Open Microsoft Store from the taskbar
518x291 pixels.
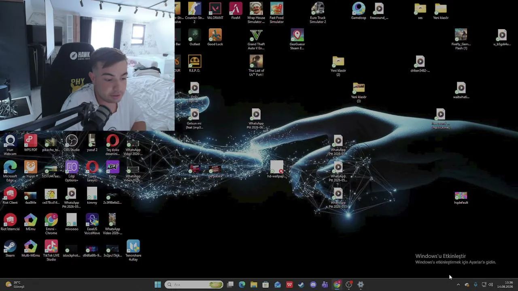point(265,285)
